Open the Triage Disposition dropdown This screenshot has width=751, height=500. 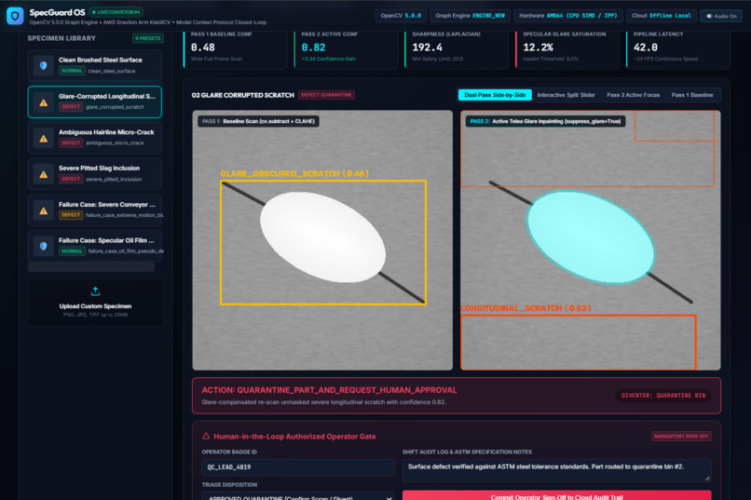tap(298, 496)
